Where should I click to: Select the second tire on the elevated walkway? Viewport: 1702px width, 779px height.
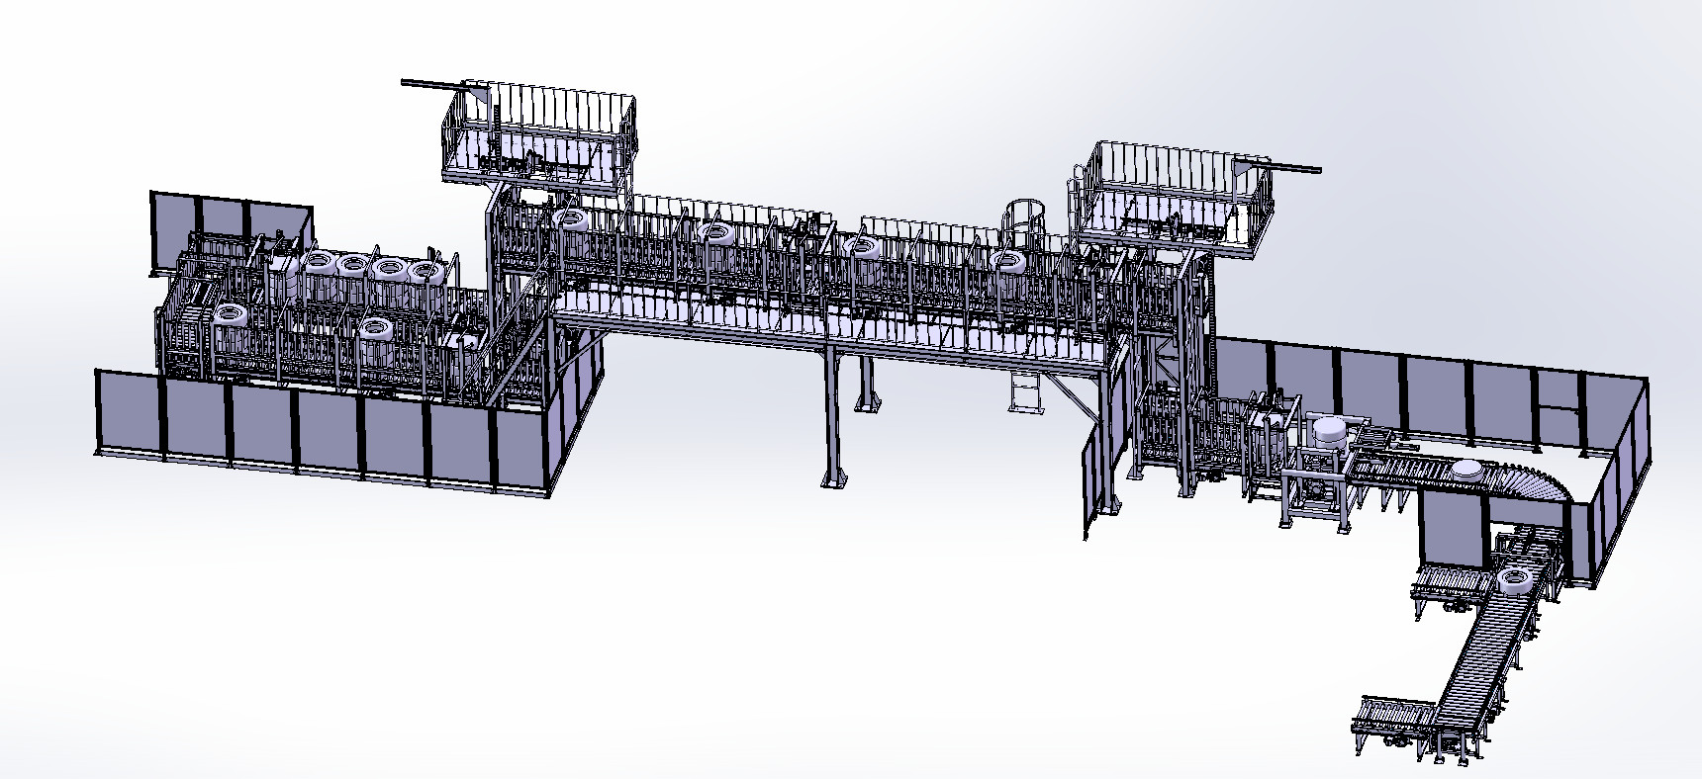point(715,234)
